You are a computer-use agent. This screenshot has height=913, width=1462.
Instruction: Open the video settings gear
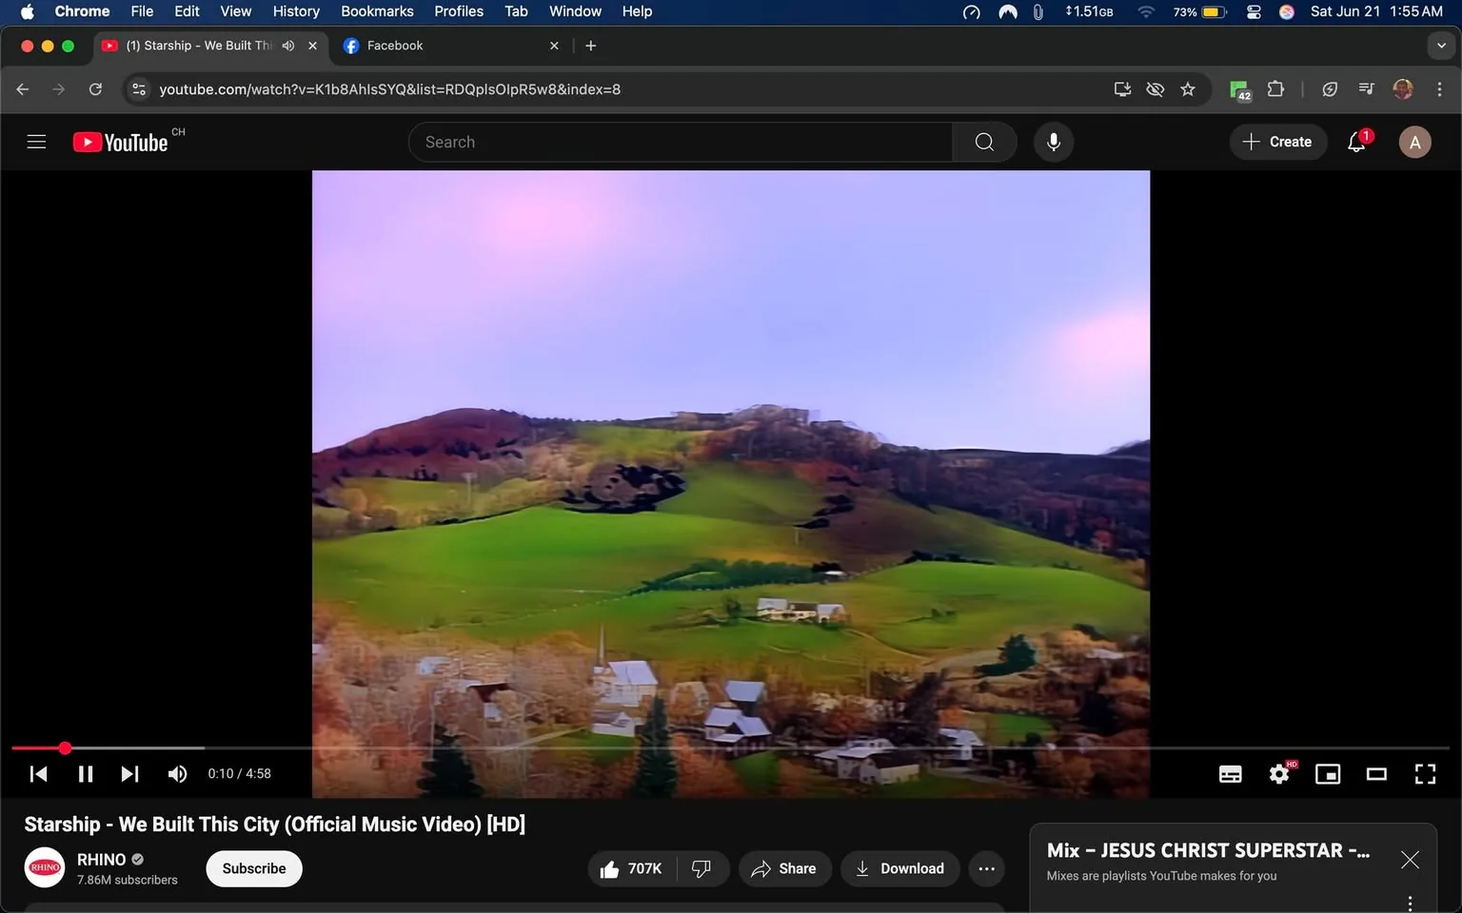(1278, 773)
